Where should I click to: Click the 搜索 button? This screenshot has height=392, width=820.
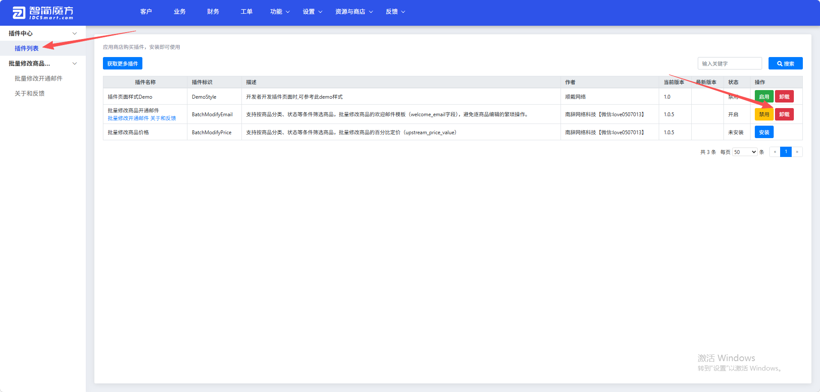[785, 63]
